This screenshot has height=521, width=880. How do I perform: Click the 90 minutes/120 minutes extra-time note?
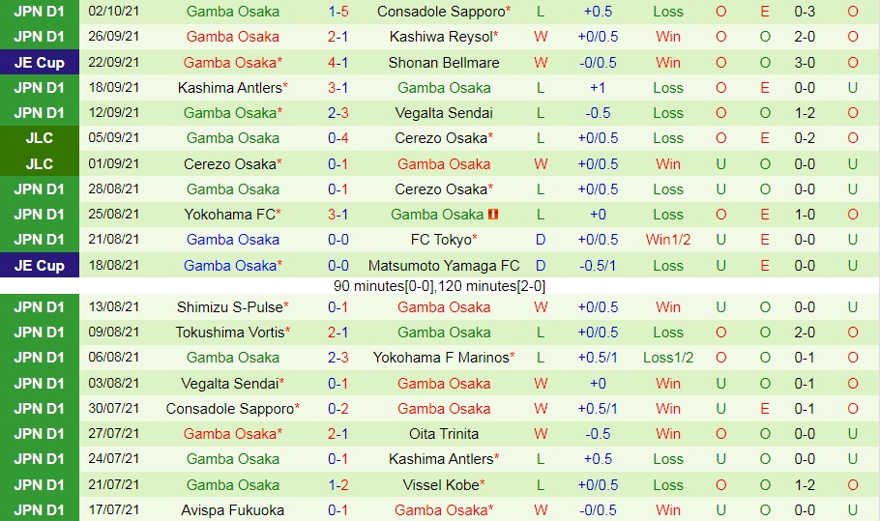(439, 286)
